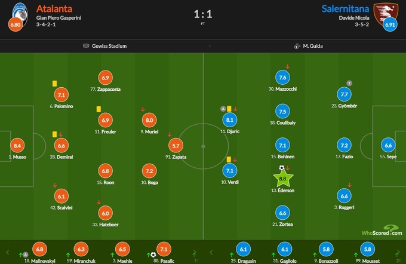Click Zapata's 5.7 rating circle
Image resolution: width=406 pixels, height=264 pixels.
click(x=176, y=145)
